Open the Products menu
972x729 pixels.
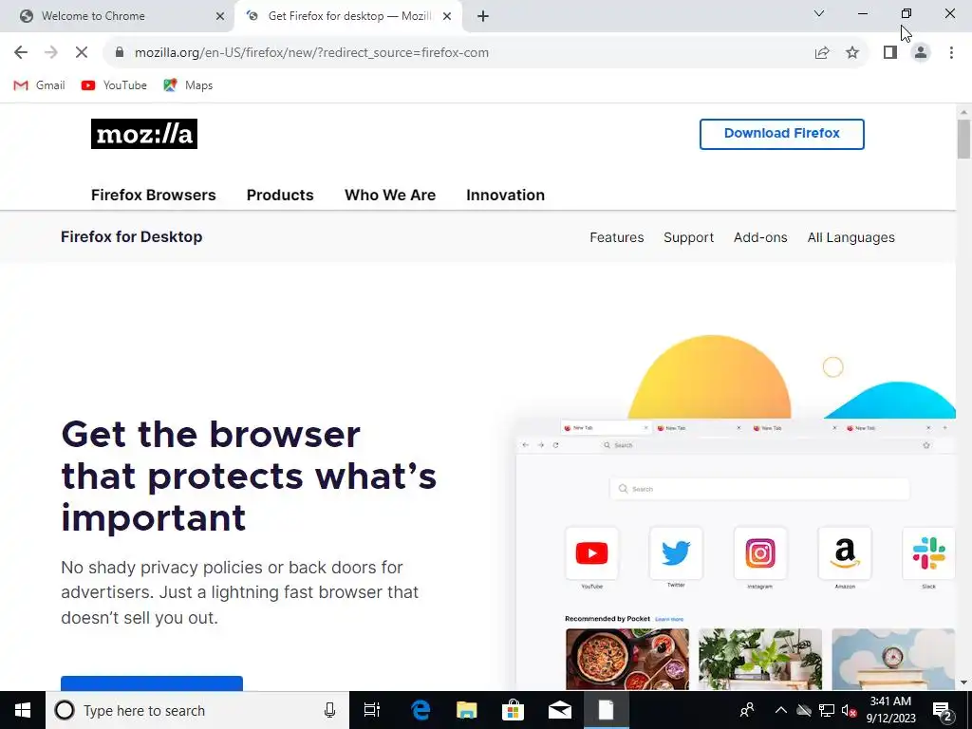click(280, 195)
